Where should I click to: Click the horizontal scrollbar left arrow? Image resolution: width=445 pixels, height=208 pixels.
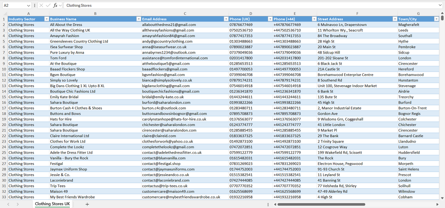coord(274,204)
